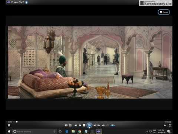The height and width of the screenshot is (134, 178).
Task: Take a snapshot with the camera icon
Action: point(66,125)
